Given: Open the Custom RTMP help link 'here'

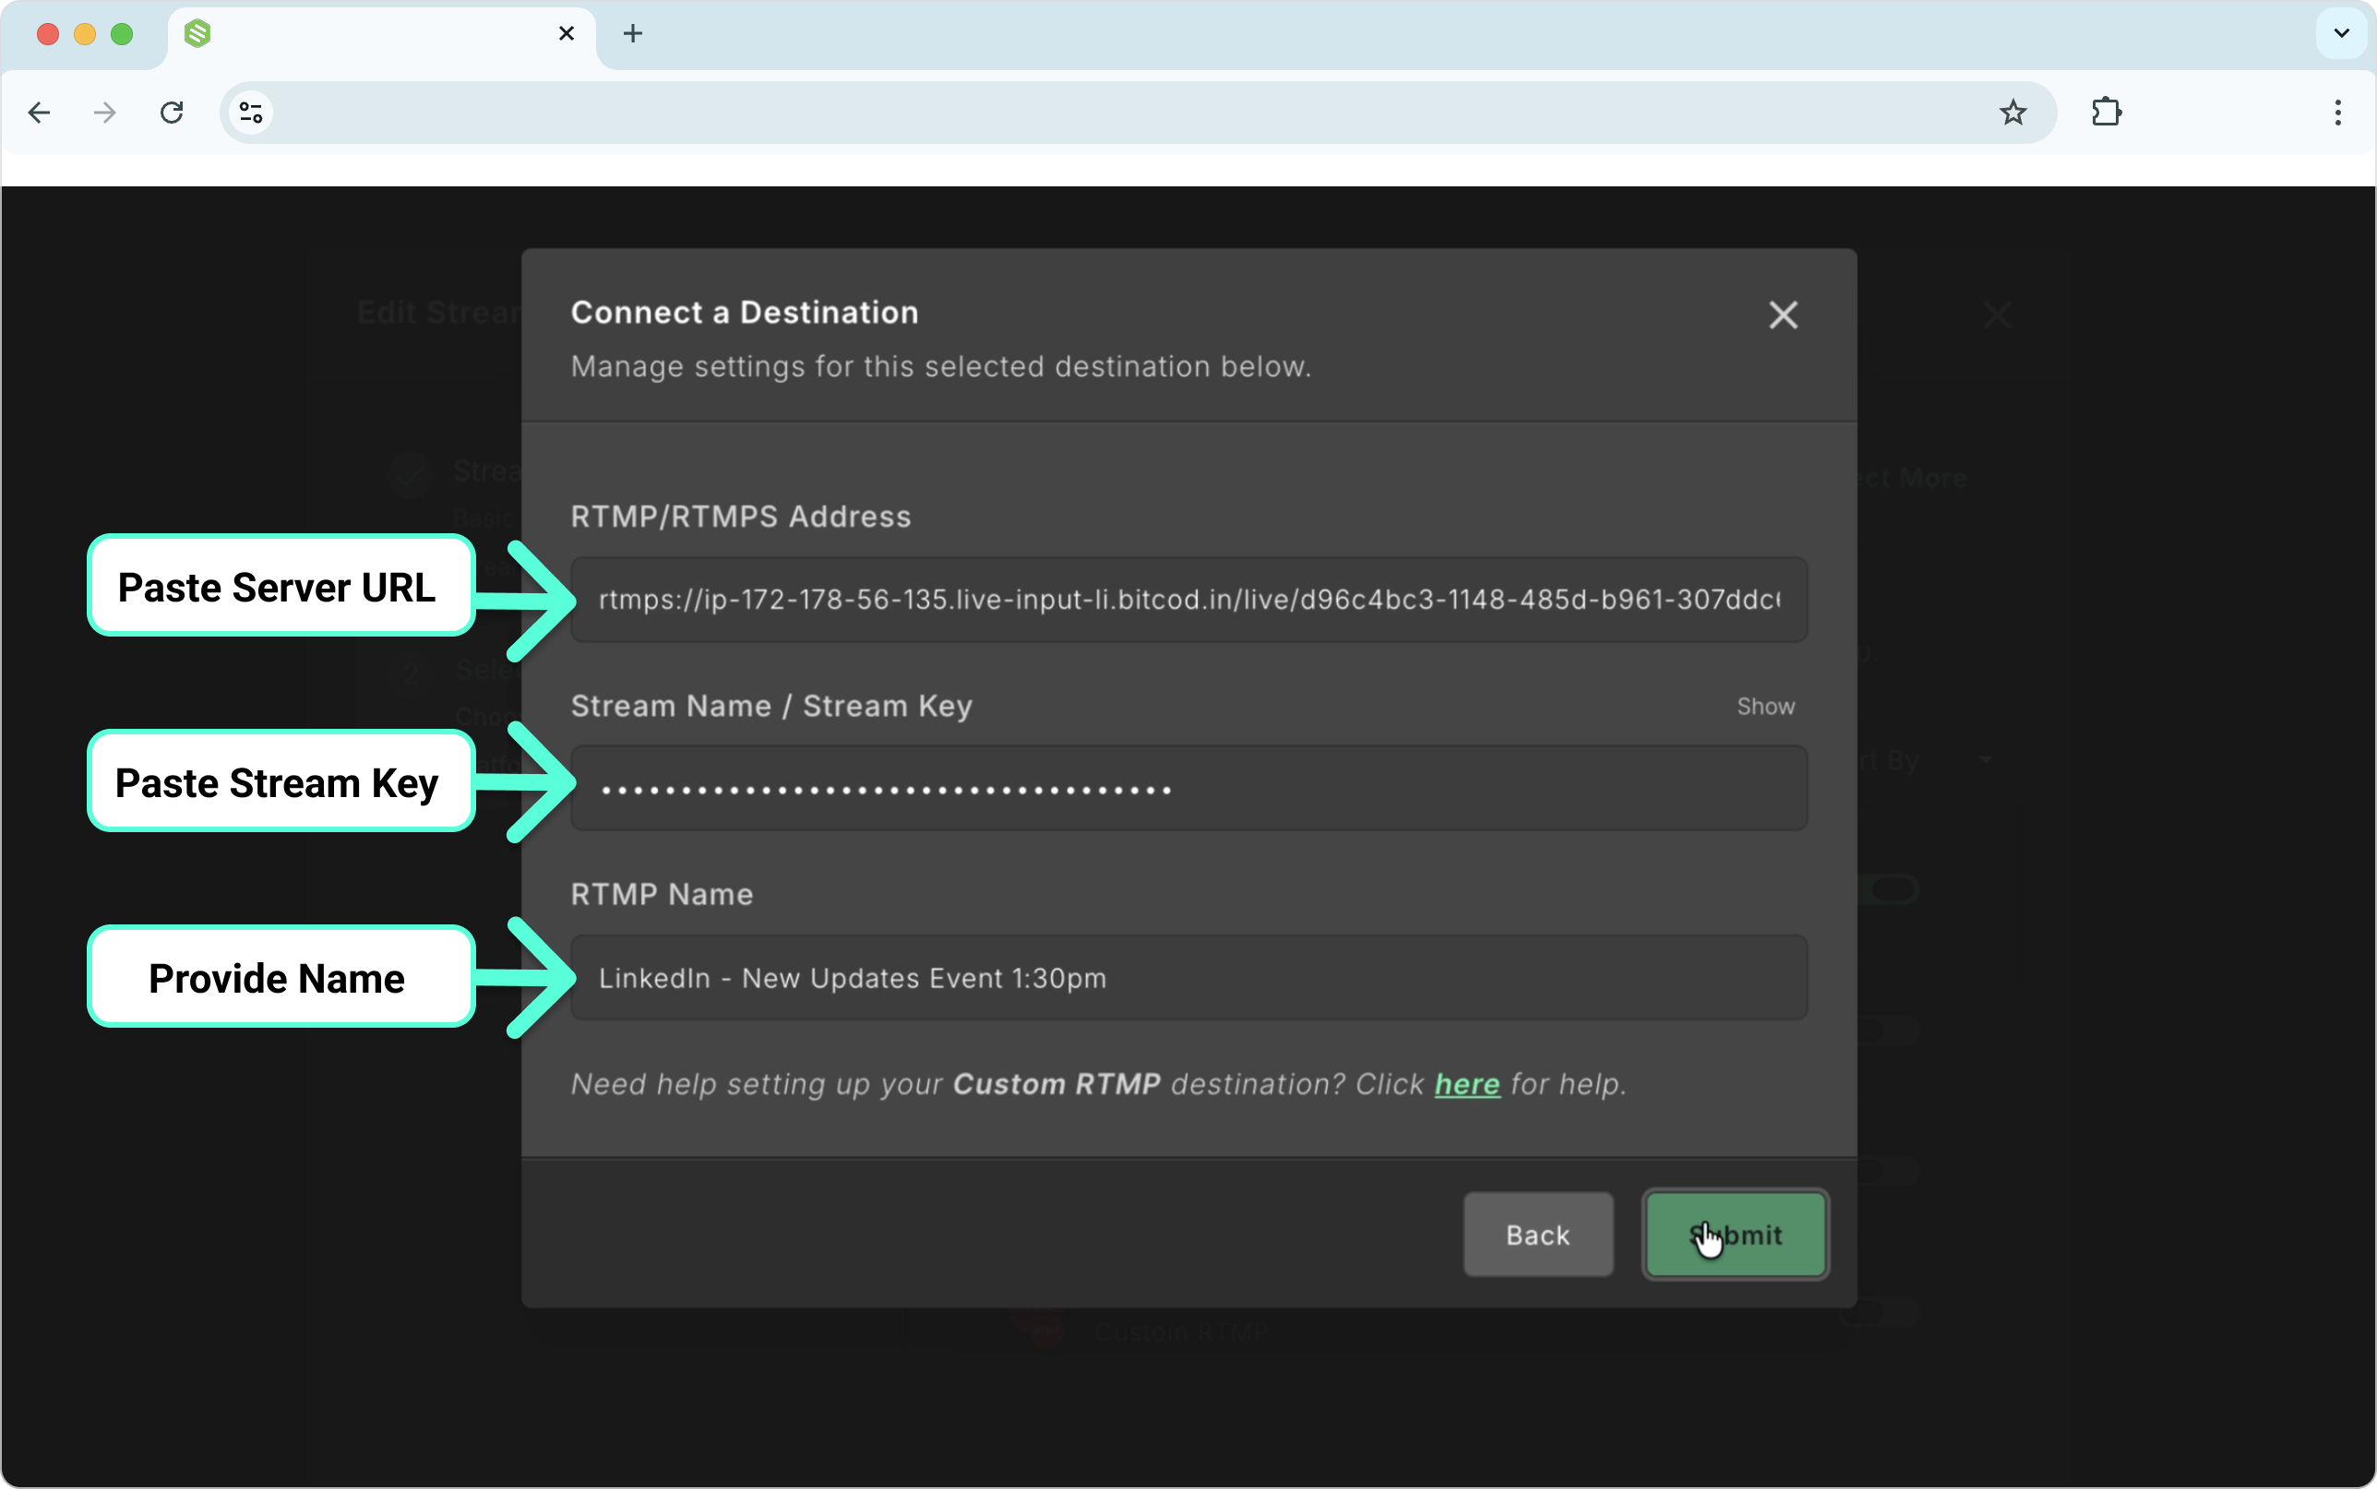Looking at the screenshot, I should coord(1466,1083).
